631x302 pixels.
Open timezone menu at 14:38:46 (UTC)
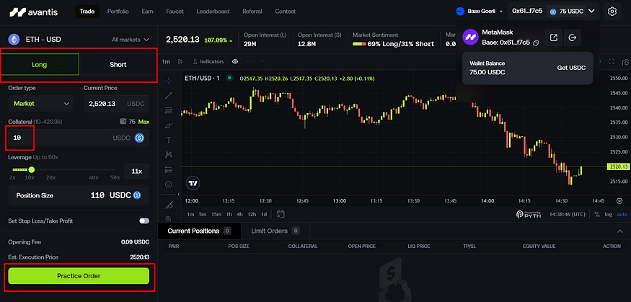tap(568, 214)
